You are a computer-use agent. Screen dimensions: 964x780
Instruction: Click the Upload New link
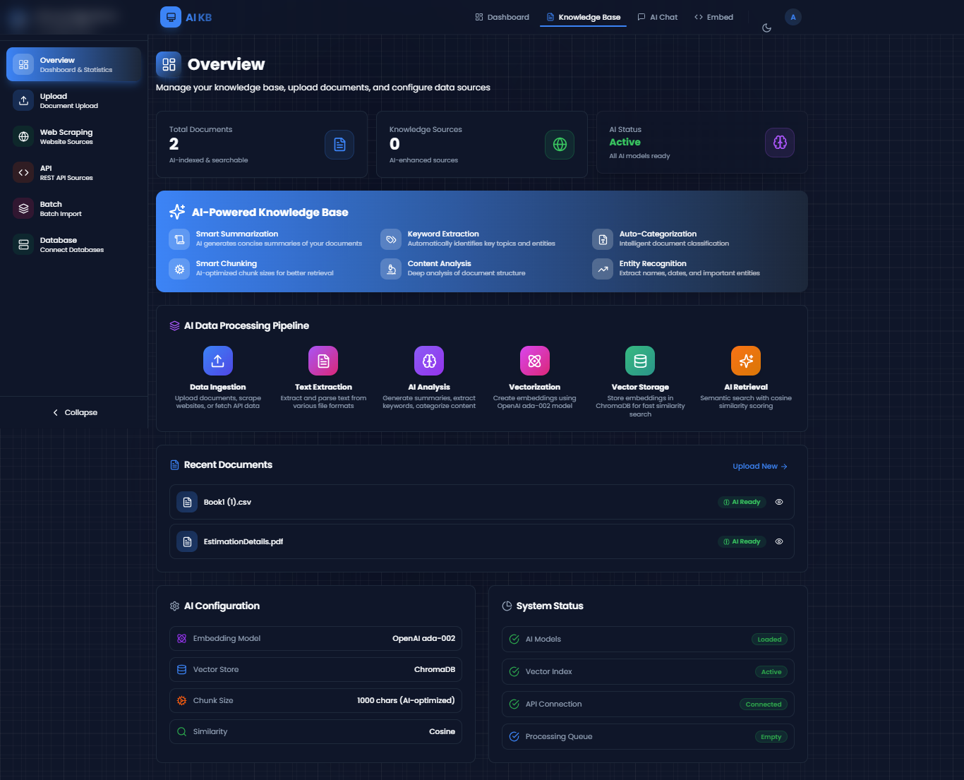tap(760, 466)
